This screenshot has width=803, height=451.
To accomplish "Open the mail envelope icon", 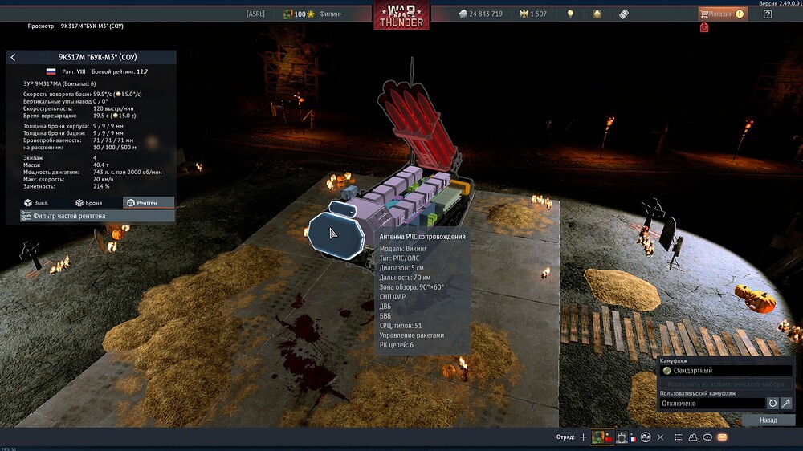I will click(722, 437).
